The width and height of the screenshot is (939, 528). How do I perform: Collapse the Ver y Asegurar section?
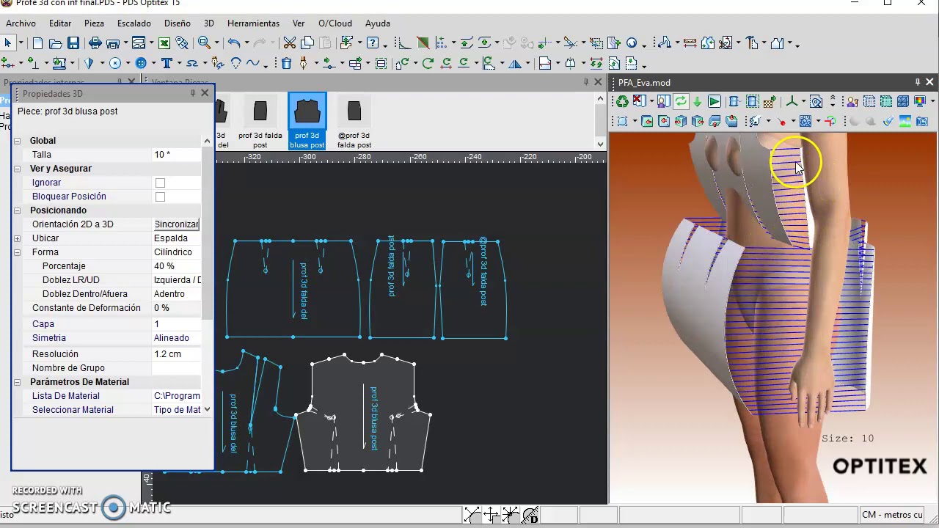(17, 169)
